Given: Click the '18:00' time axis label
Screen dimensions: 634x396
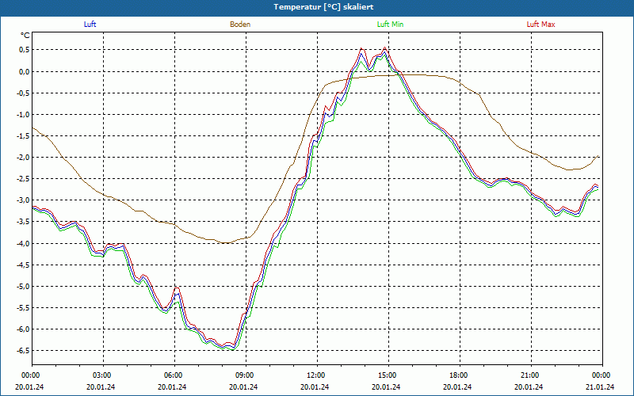Looking at the screenshot, I should 457,375.
